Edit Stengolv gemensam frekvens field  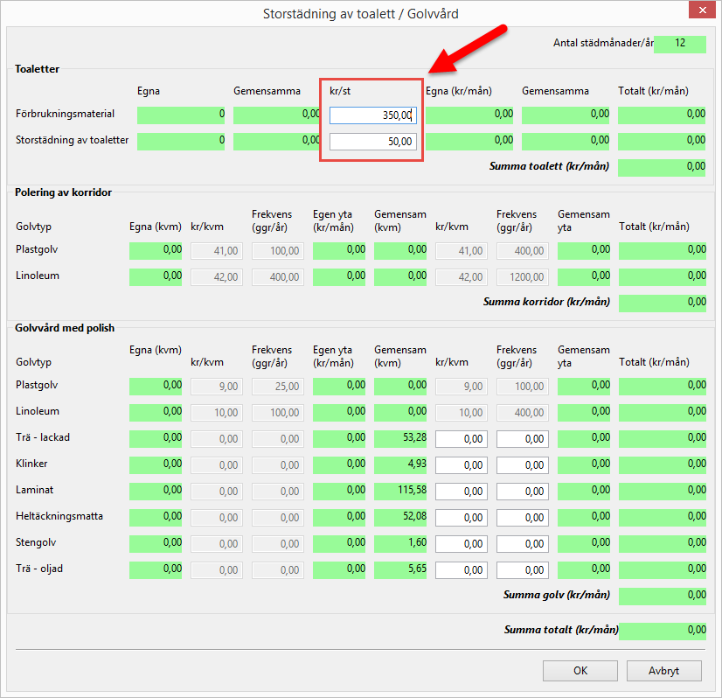(522, 544)
